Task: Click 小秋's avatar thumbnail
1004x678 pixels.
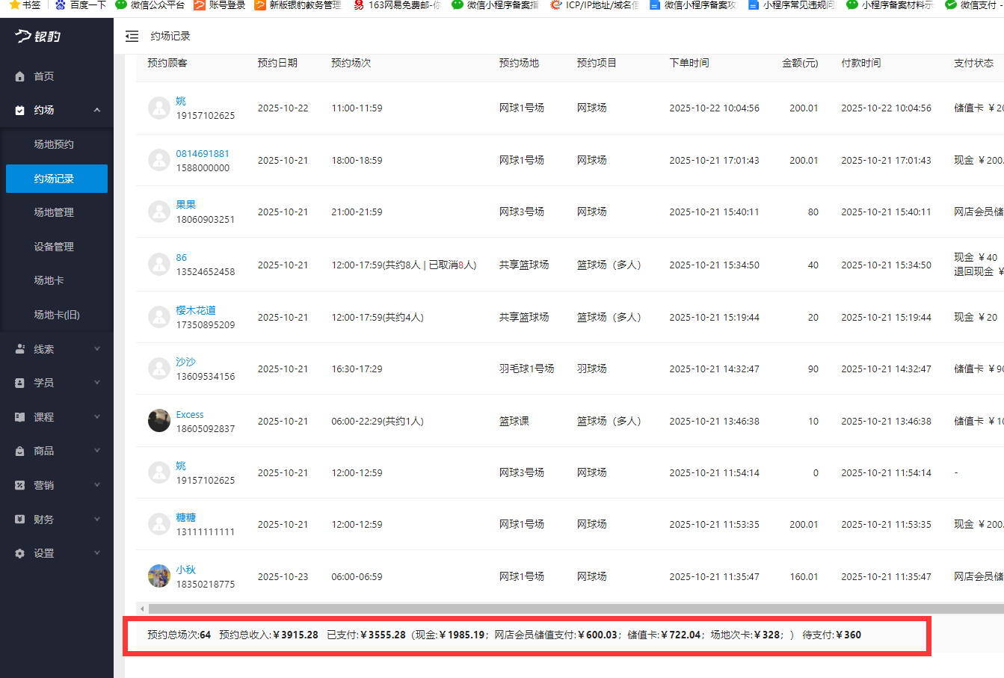Action: (159, 576)
